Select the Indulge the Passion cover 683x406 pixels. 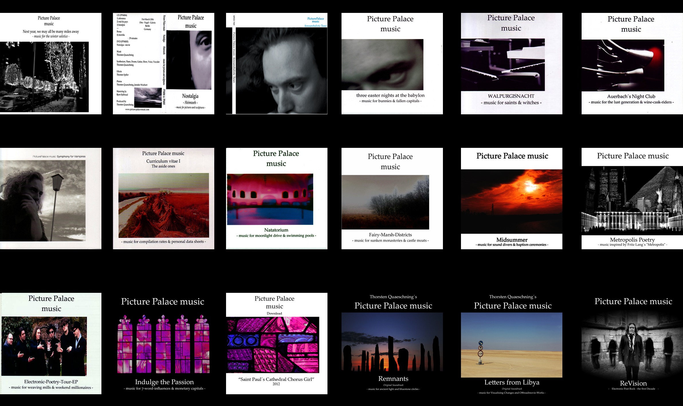[163, 343]
